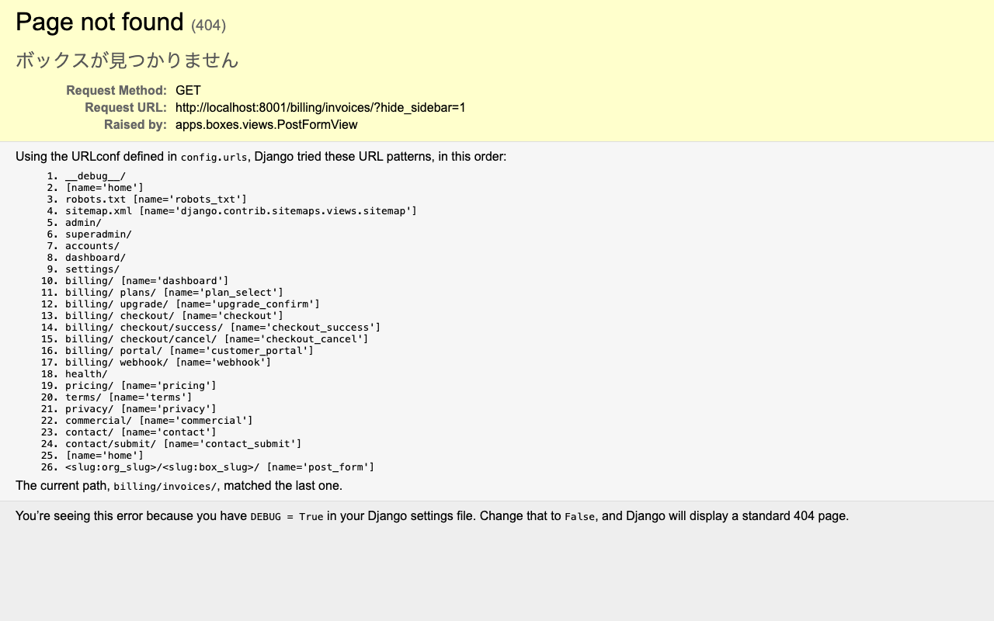Viewport: 994px width, 621px height.
Task: Click the "DEBUG = True" code text
Action: [287, 517]
